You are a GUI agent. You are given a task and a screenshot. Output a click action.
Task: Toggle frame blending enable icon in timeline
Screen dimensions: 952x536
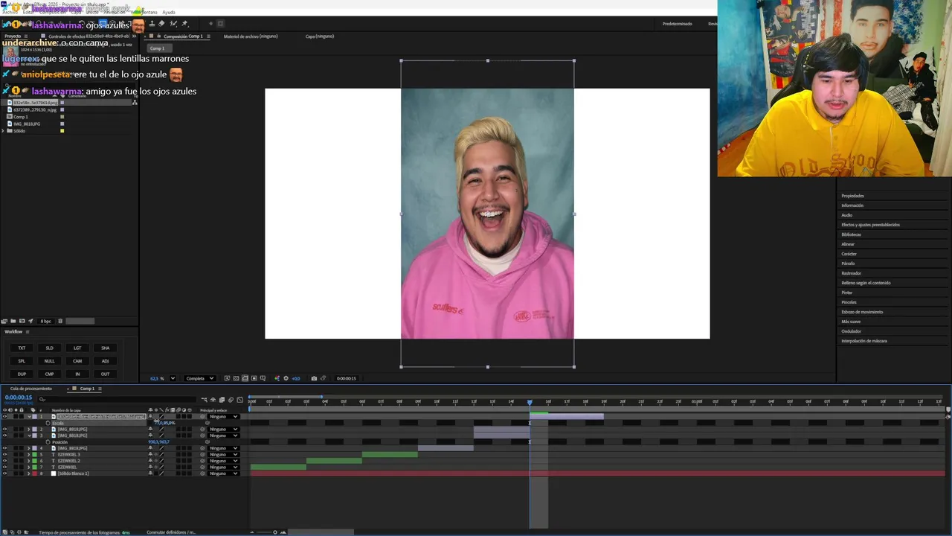point(222,400)
